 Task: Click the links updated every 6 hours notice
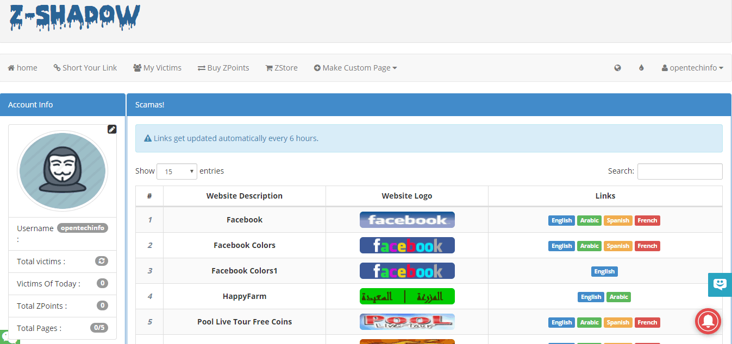coord(429,138)
